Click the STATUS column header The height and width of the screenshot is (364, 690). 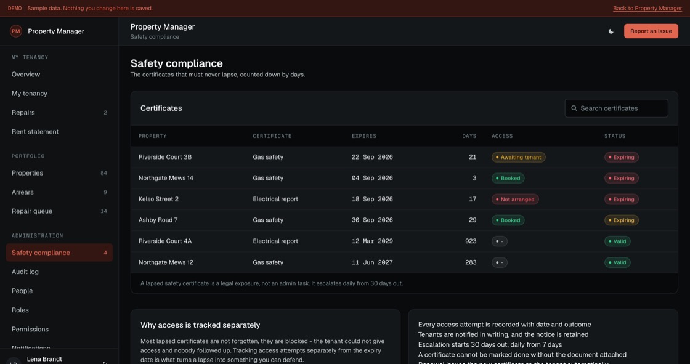coord(615,136)
